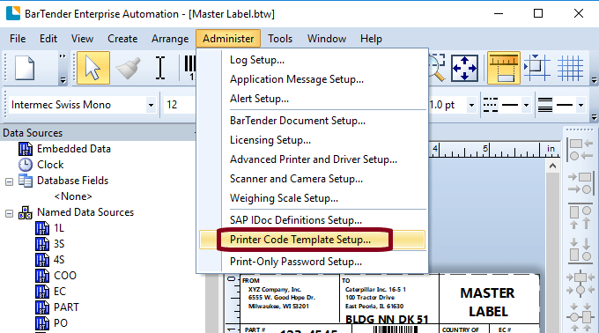Click the New document icon

pos(25,68)
